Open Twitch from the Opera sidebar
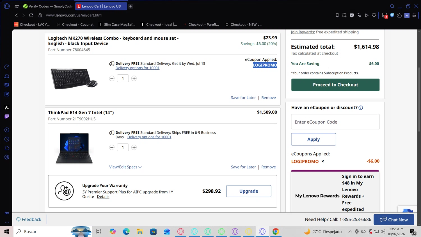Image resolution: width=421 pixels, height=237 pixels. [7, 116]
